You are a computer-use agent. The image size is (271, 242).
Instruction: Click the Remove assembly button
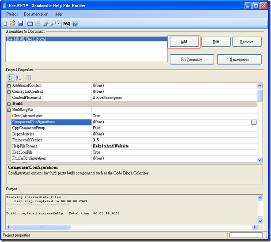coord(247,42)
